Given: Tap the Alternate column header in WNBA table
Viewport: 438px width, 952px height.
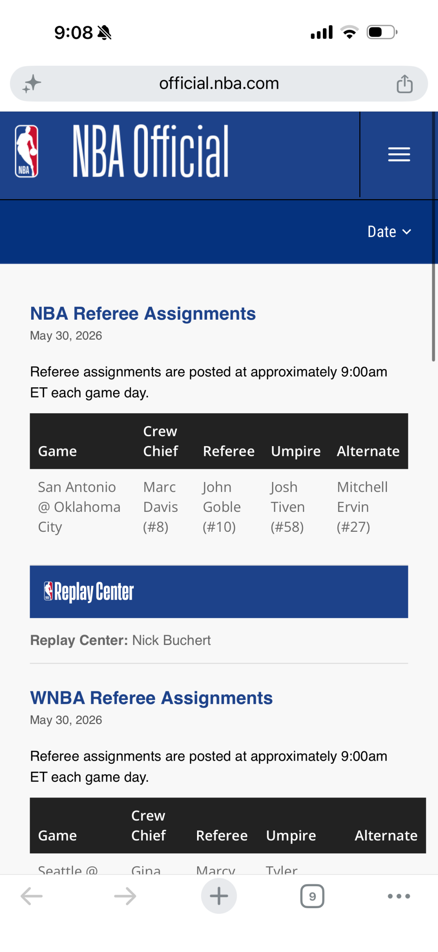Looking at the screenshot, I should click(x=386, y=835).
